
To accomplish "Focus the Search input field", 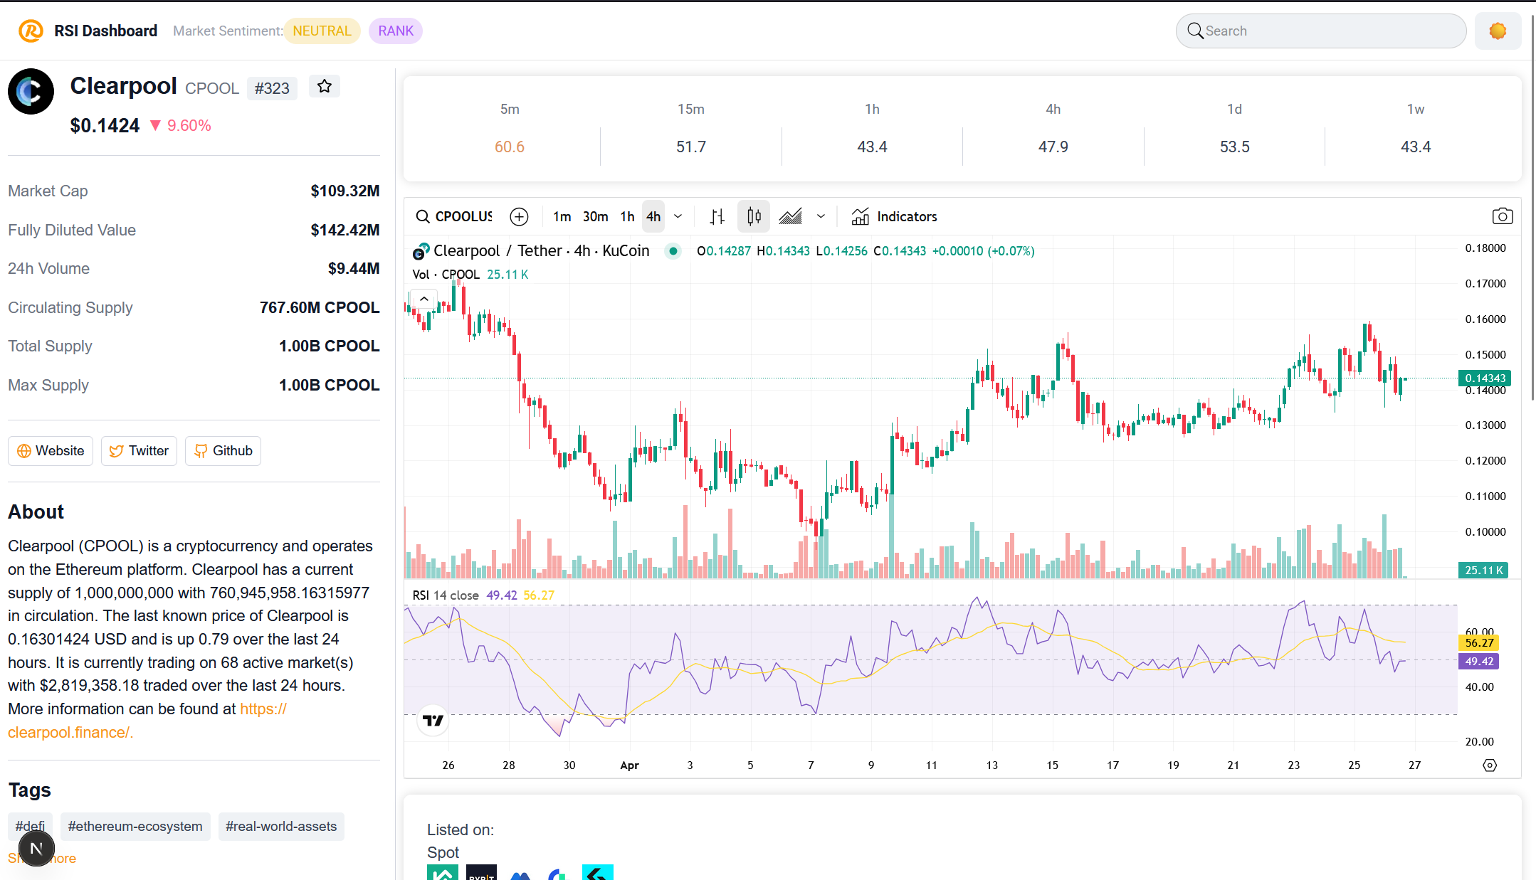I will 1321,31.
